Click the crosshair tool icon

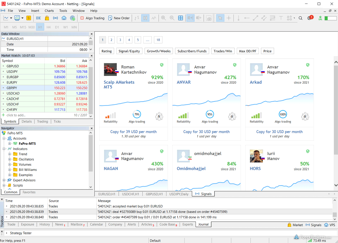229,18
